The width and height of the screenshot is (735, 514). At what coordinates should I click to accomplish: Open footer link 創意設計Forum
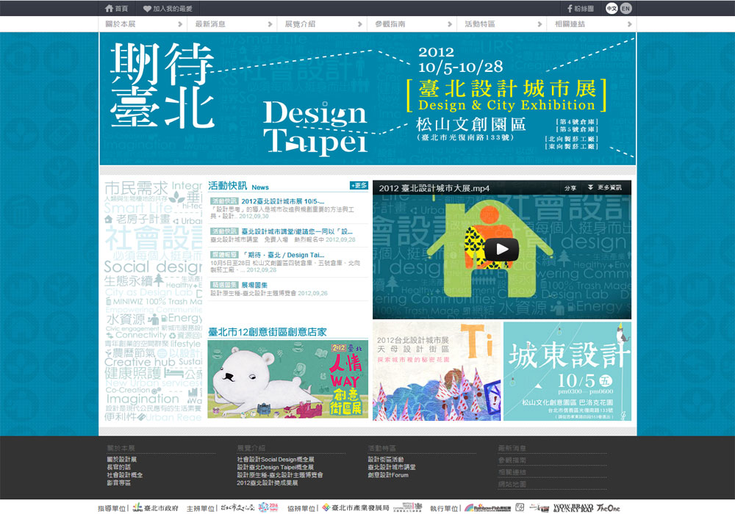pos(388,474)
